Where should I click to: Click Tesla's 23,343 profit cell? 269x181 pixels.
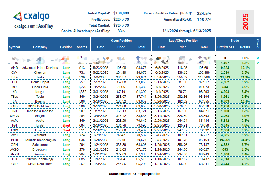click(x=225, y=77)
